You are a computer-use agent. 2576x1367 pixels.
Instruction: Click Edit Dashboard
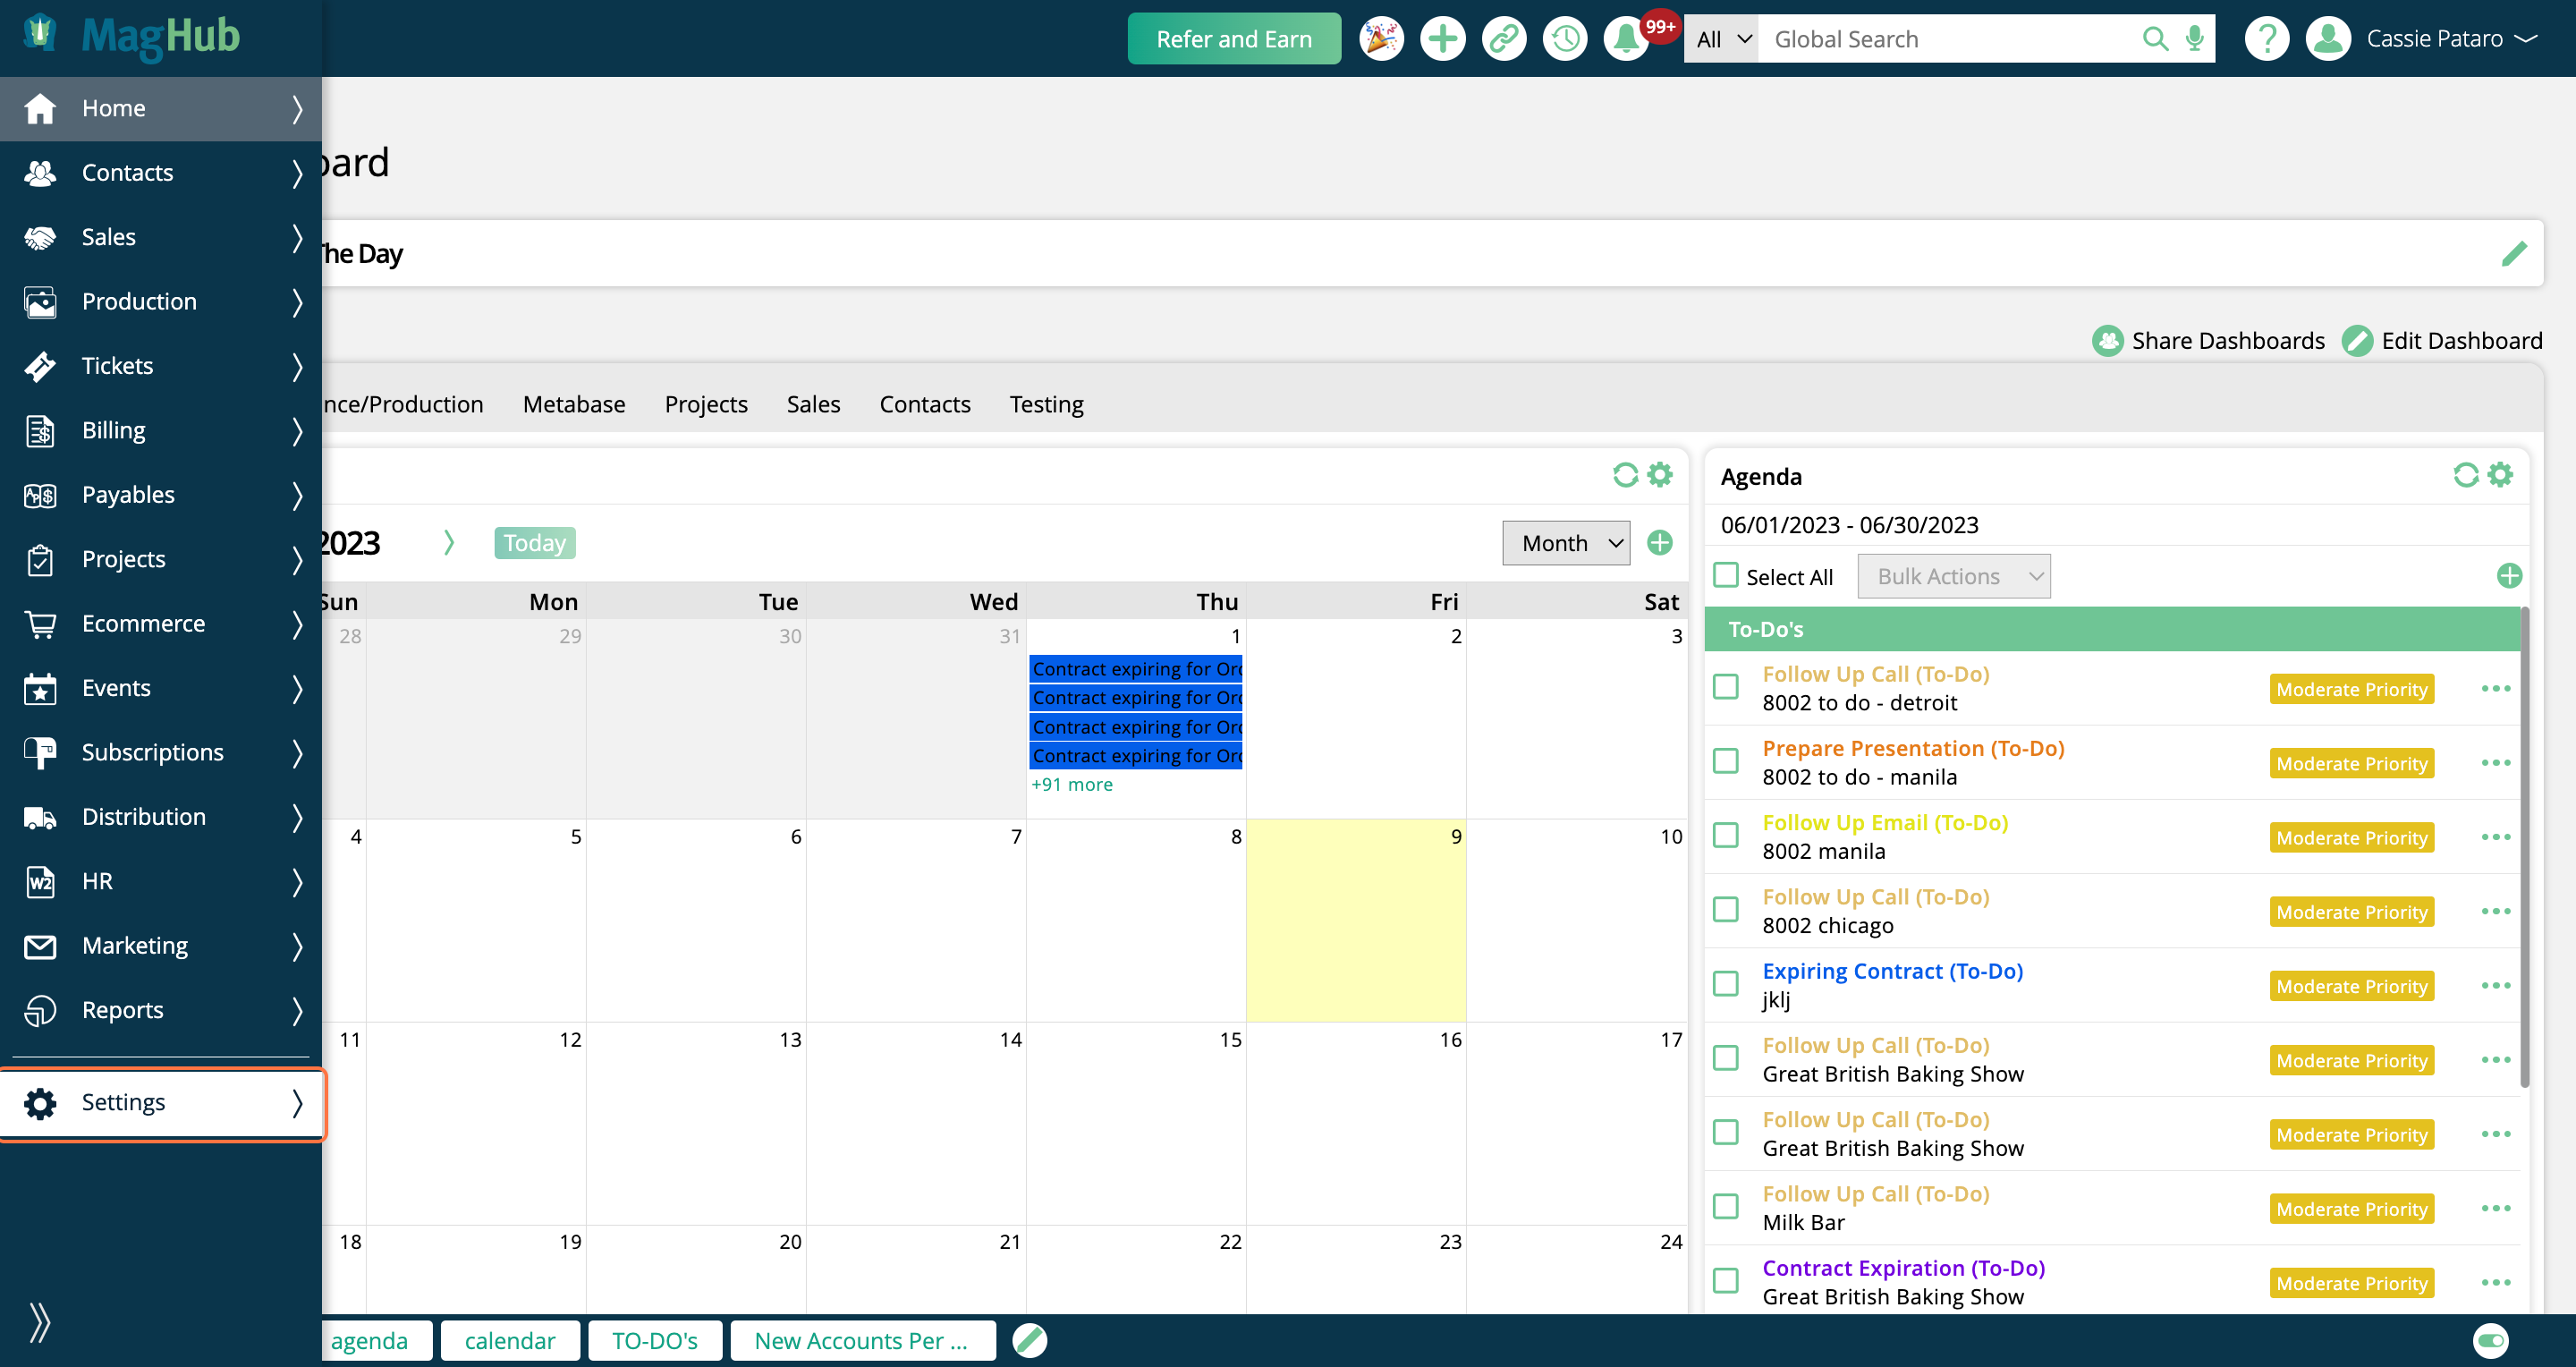click(x=2442, y=341)
